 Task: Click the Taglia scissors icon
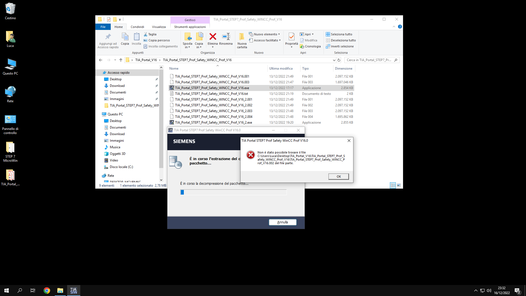click(x=145, y=34)
